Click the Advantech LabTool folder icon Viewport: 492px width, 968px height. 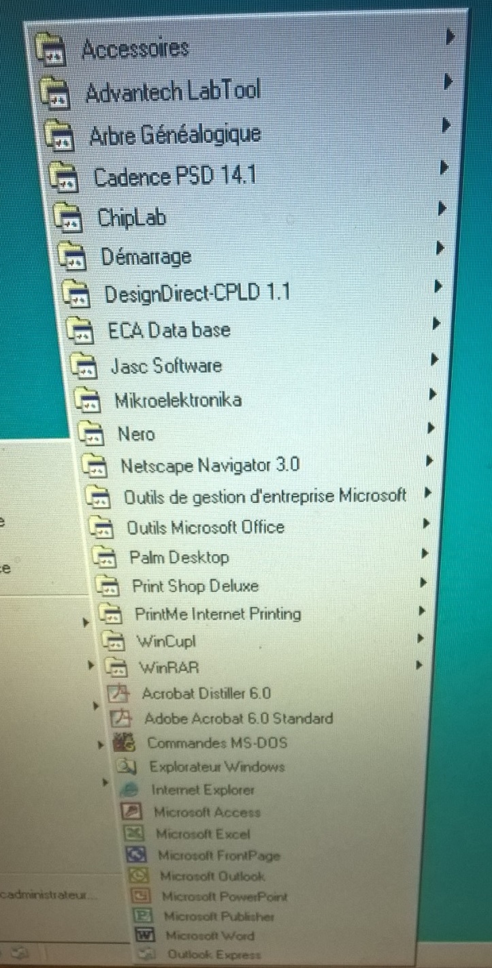point(54,93)
